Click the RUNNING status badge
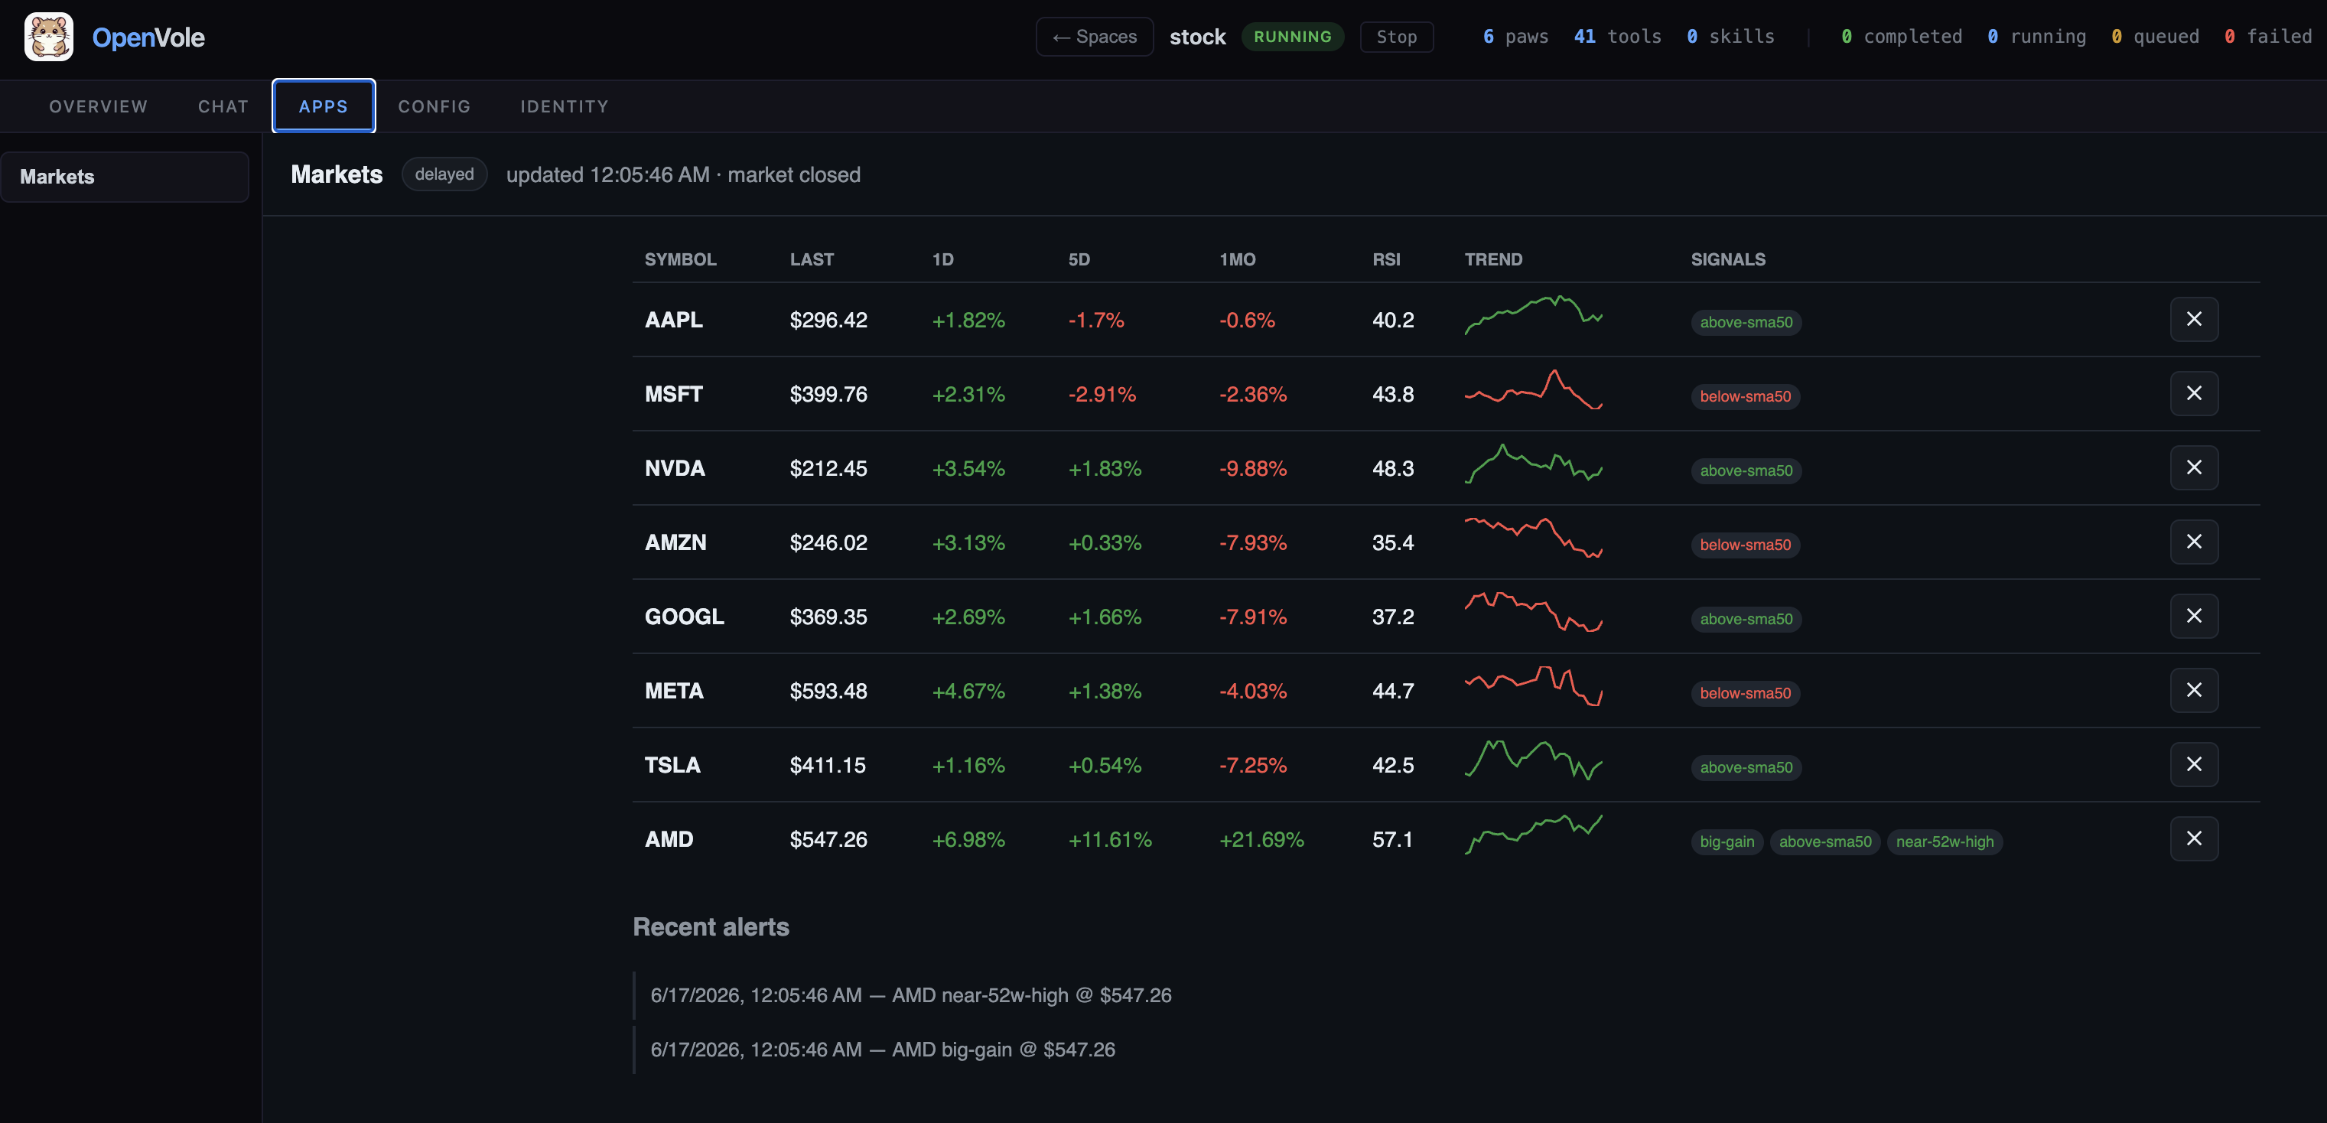The image size is (2327, 1123). (1292, 37)
